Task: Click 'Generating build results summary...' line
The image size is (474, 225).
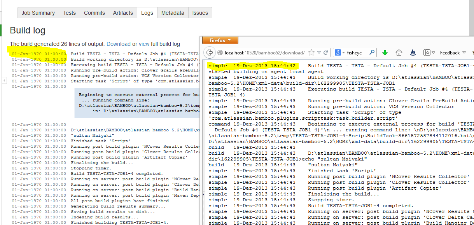Action: 118,206
